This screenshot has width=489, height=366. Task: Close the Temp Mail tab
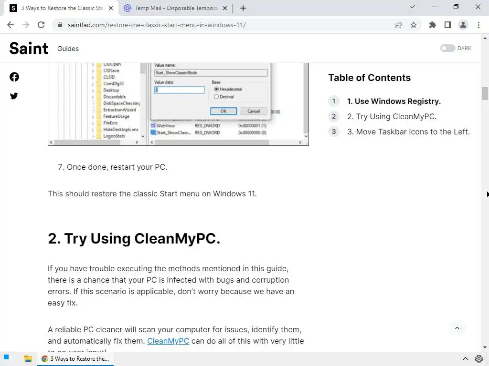point(225,9)
